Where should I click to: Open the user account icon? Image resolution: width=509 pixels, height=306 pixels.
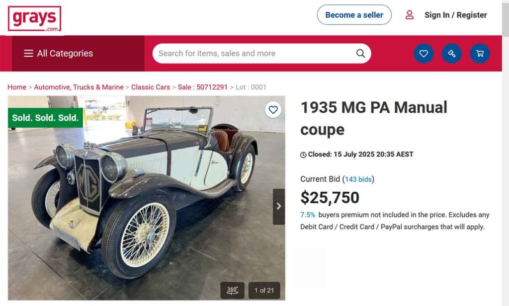click(410, 15)
